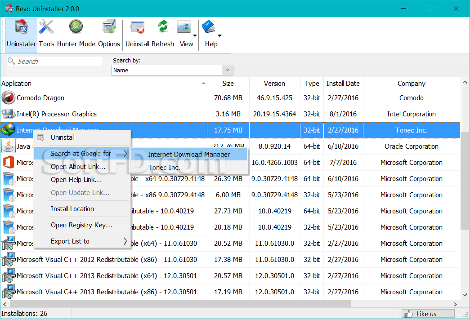The height and width of the screenshot is (319, 470).
Task: Click the Intel Corporation company cell
Action: pos(412,114)
